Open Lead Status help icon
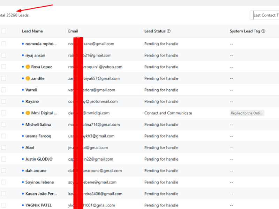279x209 pixels. (x=169, y=31)
